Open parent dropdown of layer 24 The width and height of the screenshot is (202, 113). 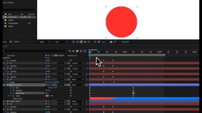pyautogui.click(x=78, y=79)
